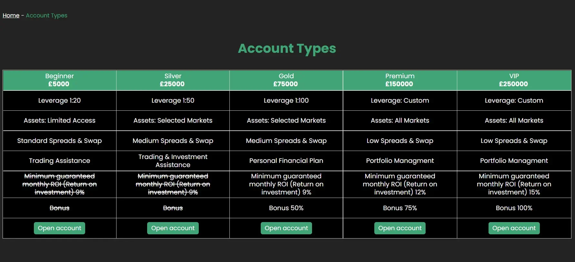Open account for the VIP plan
This screenshot has height=262, width=575.
pyautogui.click(x=514, y=228)
